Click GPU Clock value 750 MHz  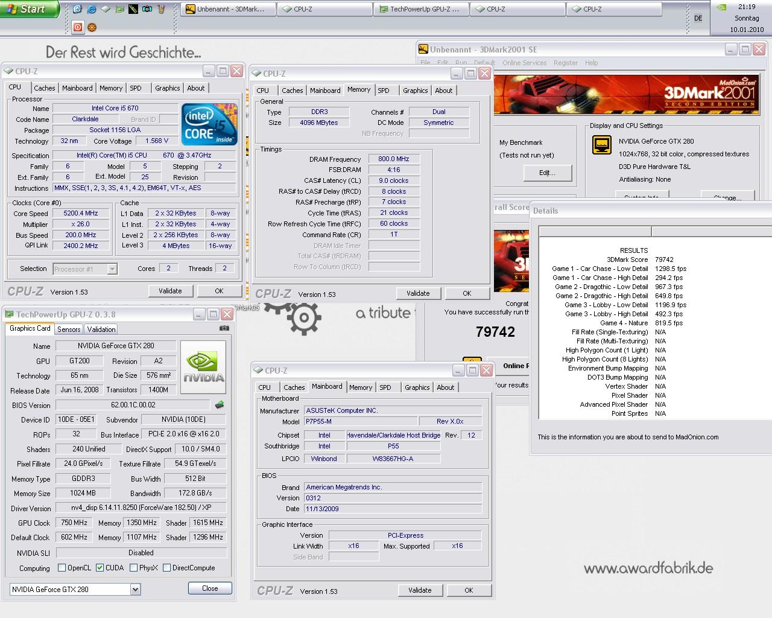74,523
